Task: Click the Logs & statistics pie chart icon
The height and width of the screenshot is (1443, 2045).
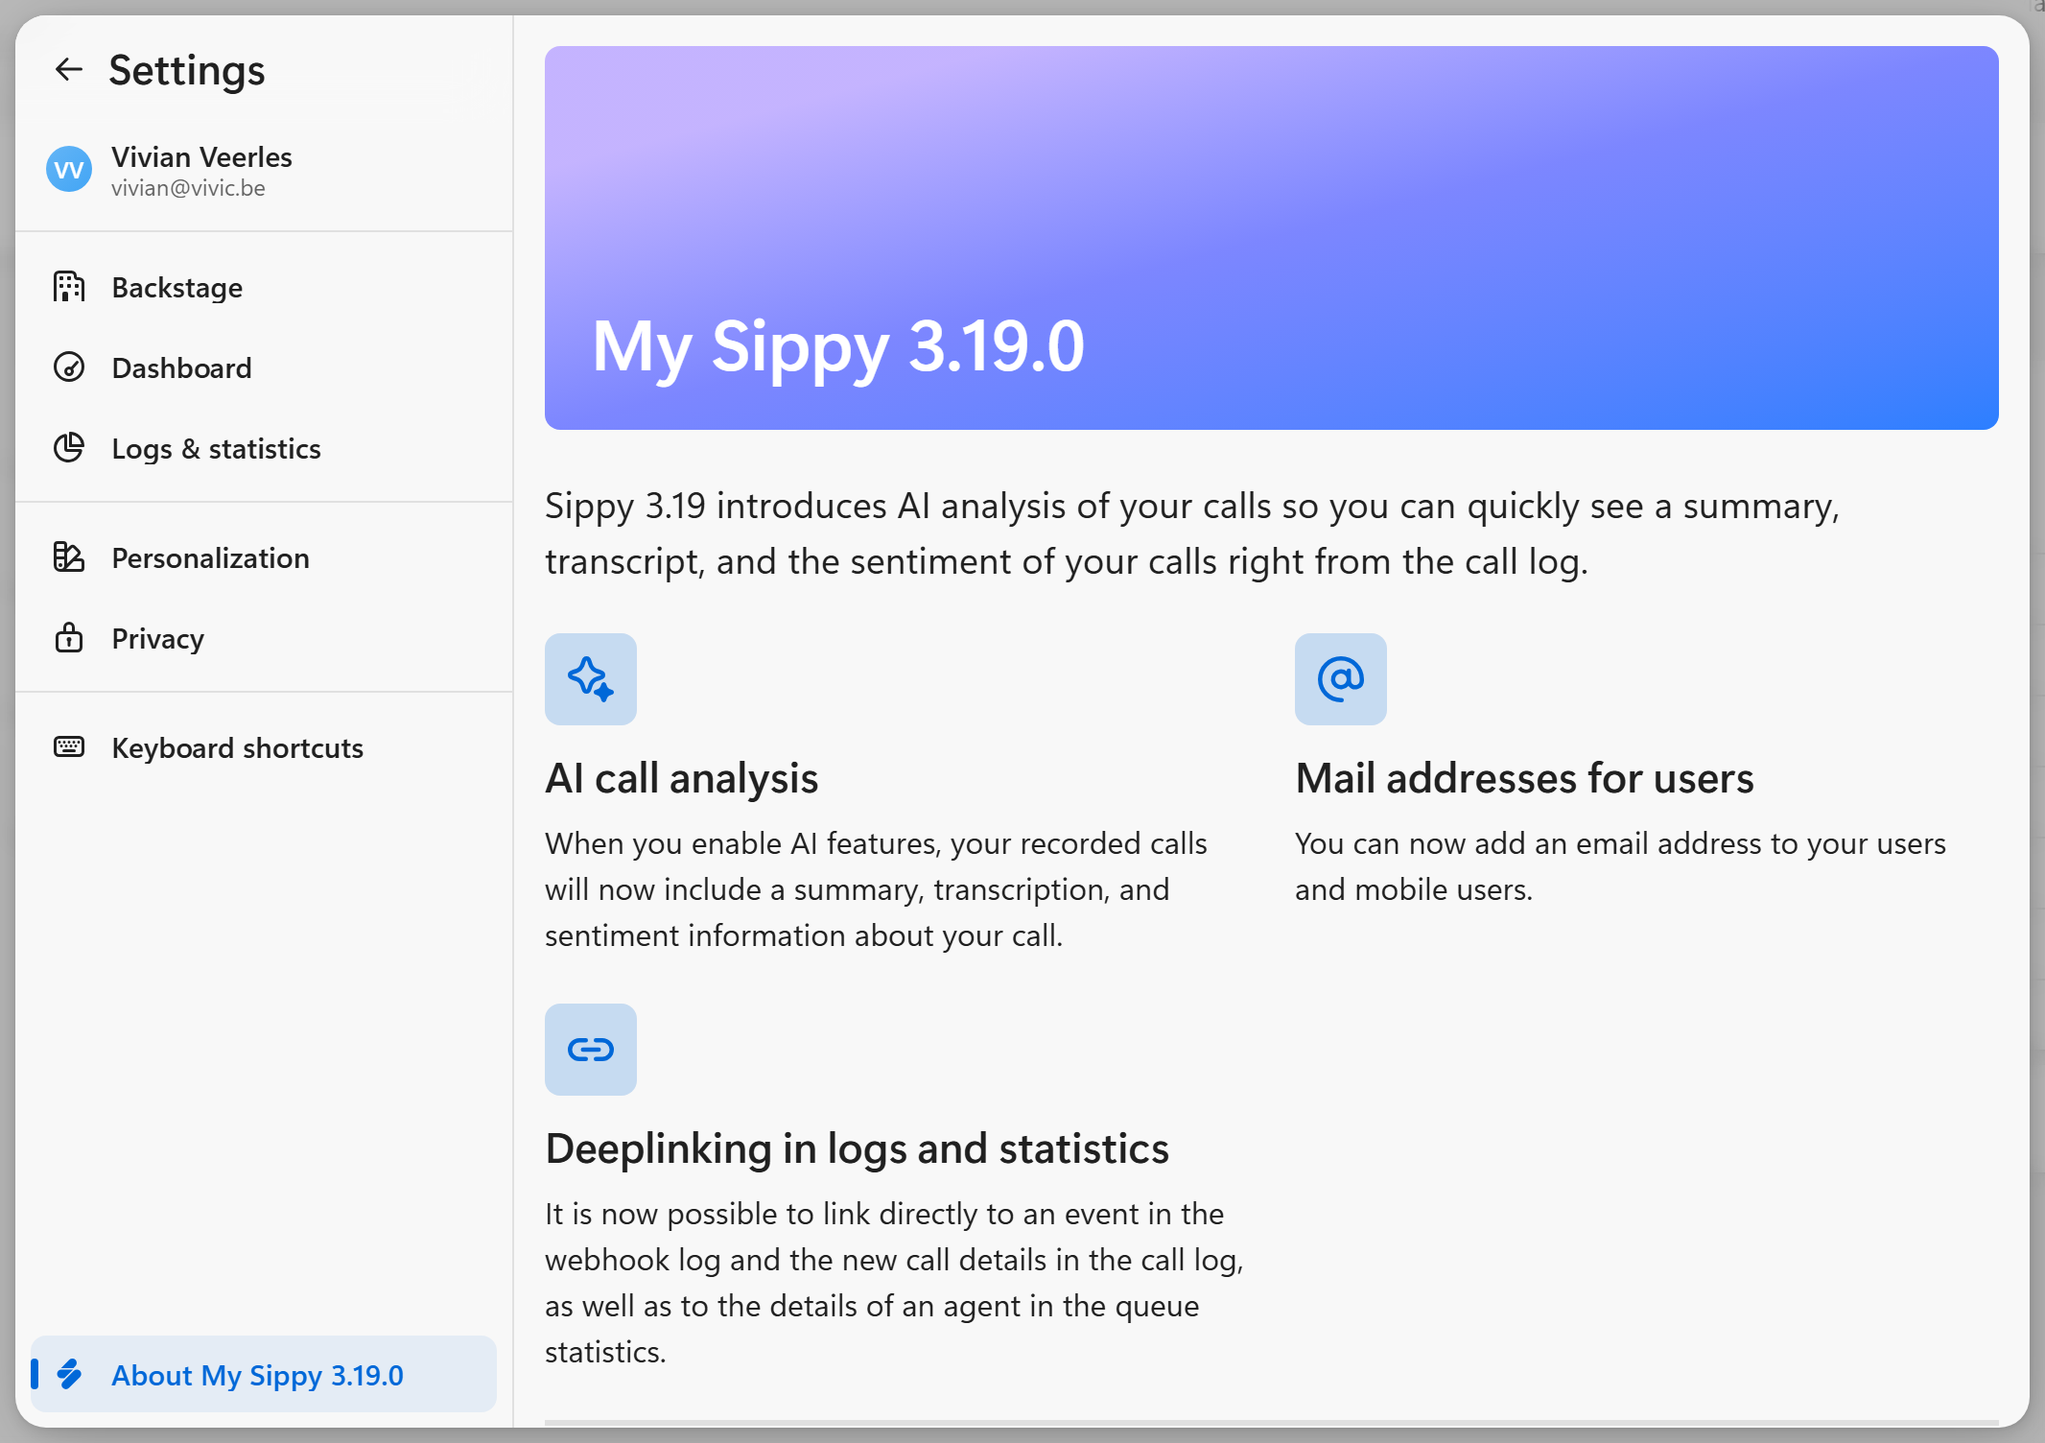Action: click(69, 448)
